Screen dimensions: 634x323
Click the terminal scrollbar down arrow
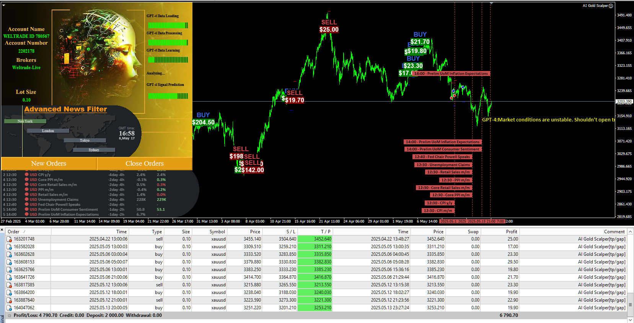(x=631, y=320)
